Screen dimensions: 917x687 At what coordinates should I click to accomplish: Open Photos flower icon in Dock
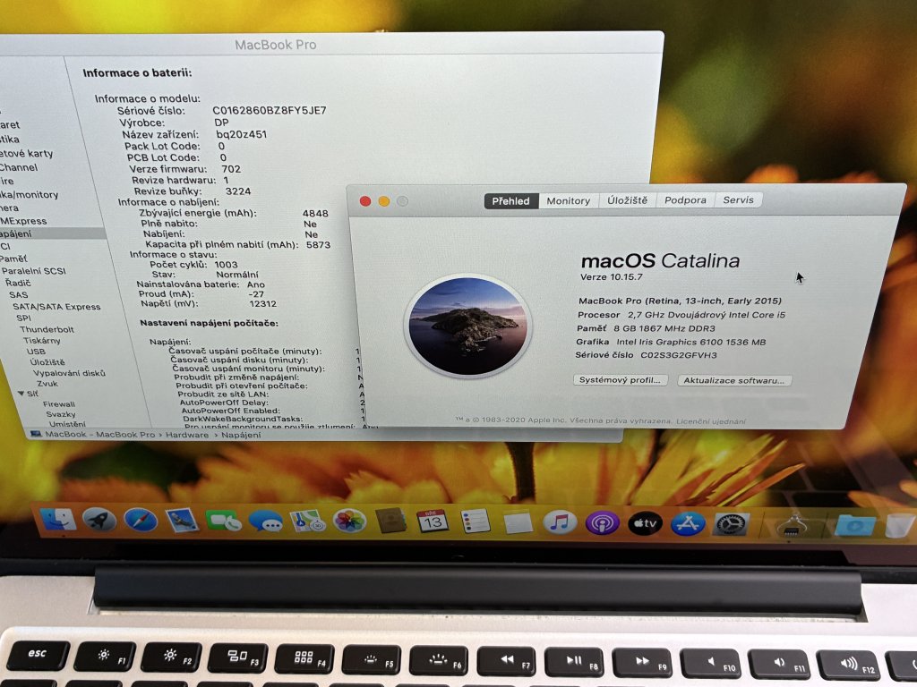pos(349,521)
